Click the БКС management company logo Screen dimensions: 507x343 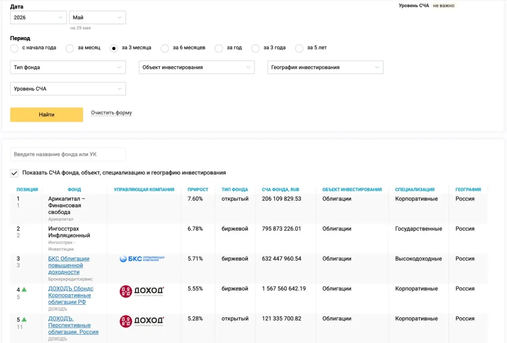[x=142, y=259]
